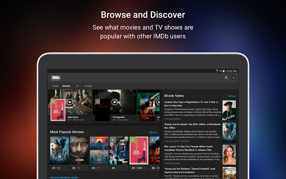Select the 'Most Popular Movies' heading
The image size is (286, 179).
tap(67, 132)
